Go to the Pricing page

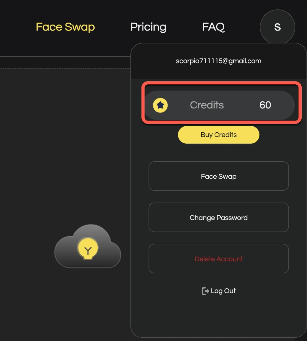tap(148, 27)
